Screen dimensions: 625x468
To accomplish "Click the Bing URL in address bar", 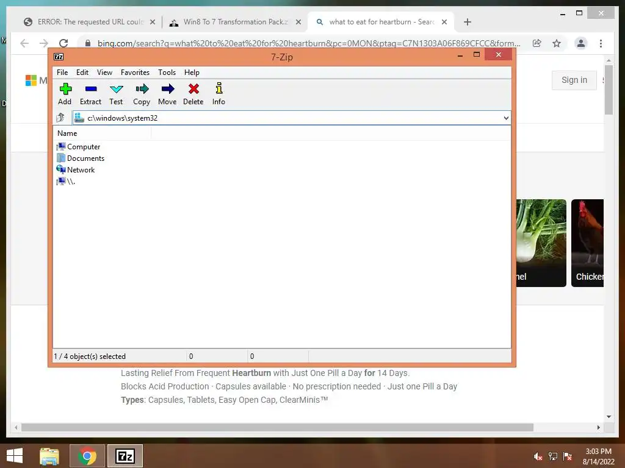I will click(x=308, y=43).
